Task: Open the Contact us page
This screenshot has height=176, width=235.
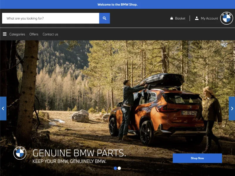Action: point(50,34)
